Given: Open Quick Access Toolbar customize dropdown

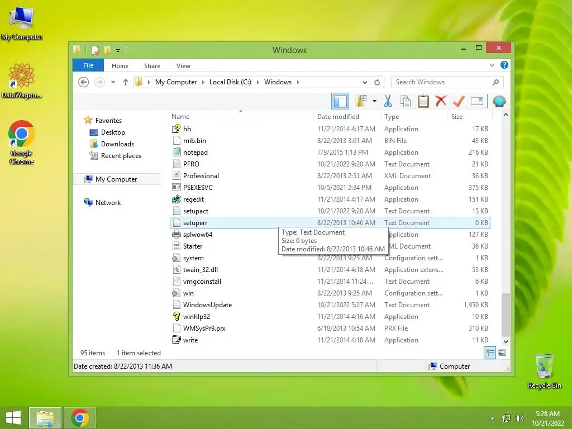Looking at the screenshot, I should coord(118,50).
